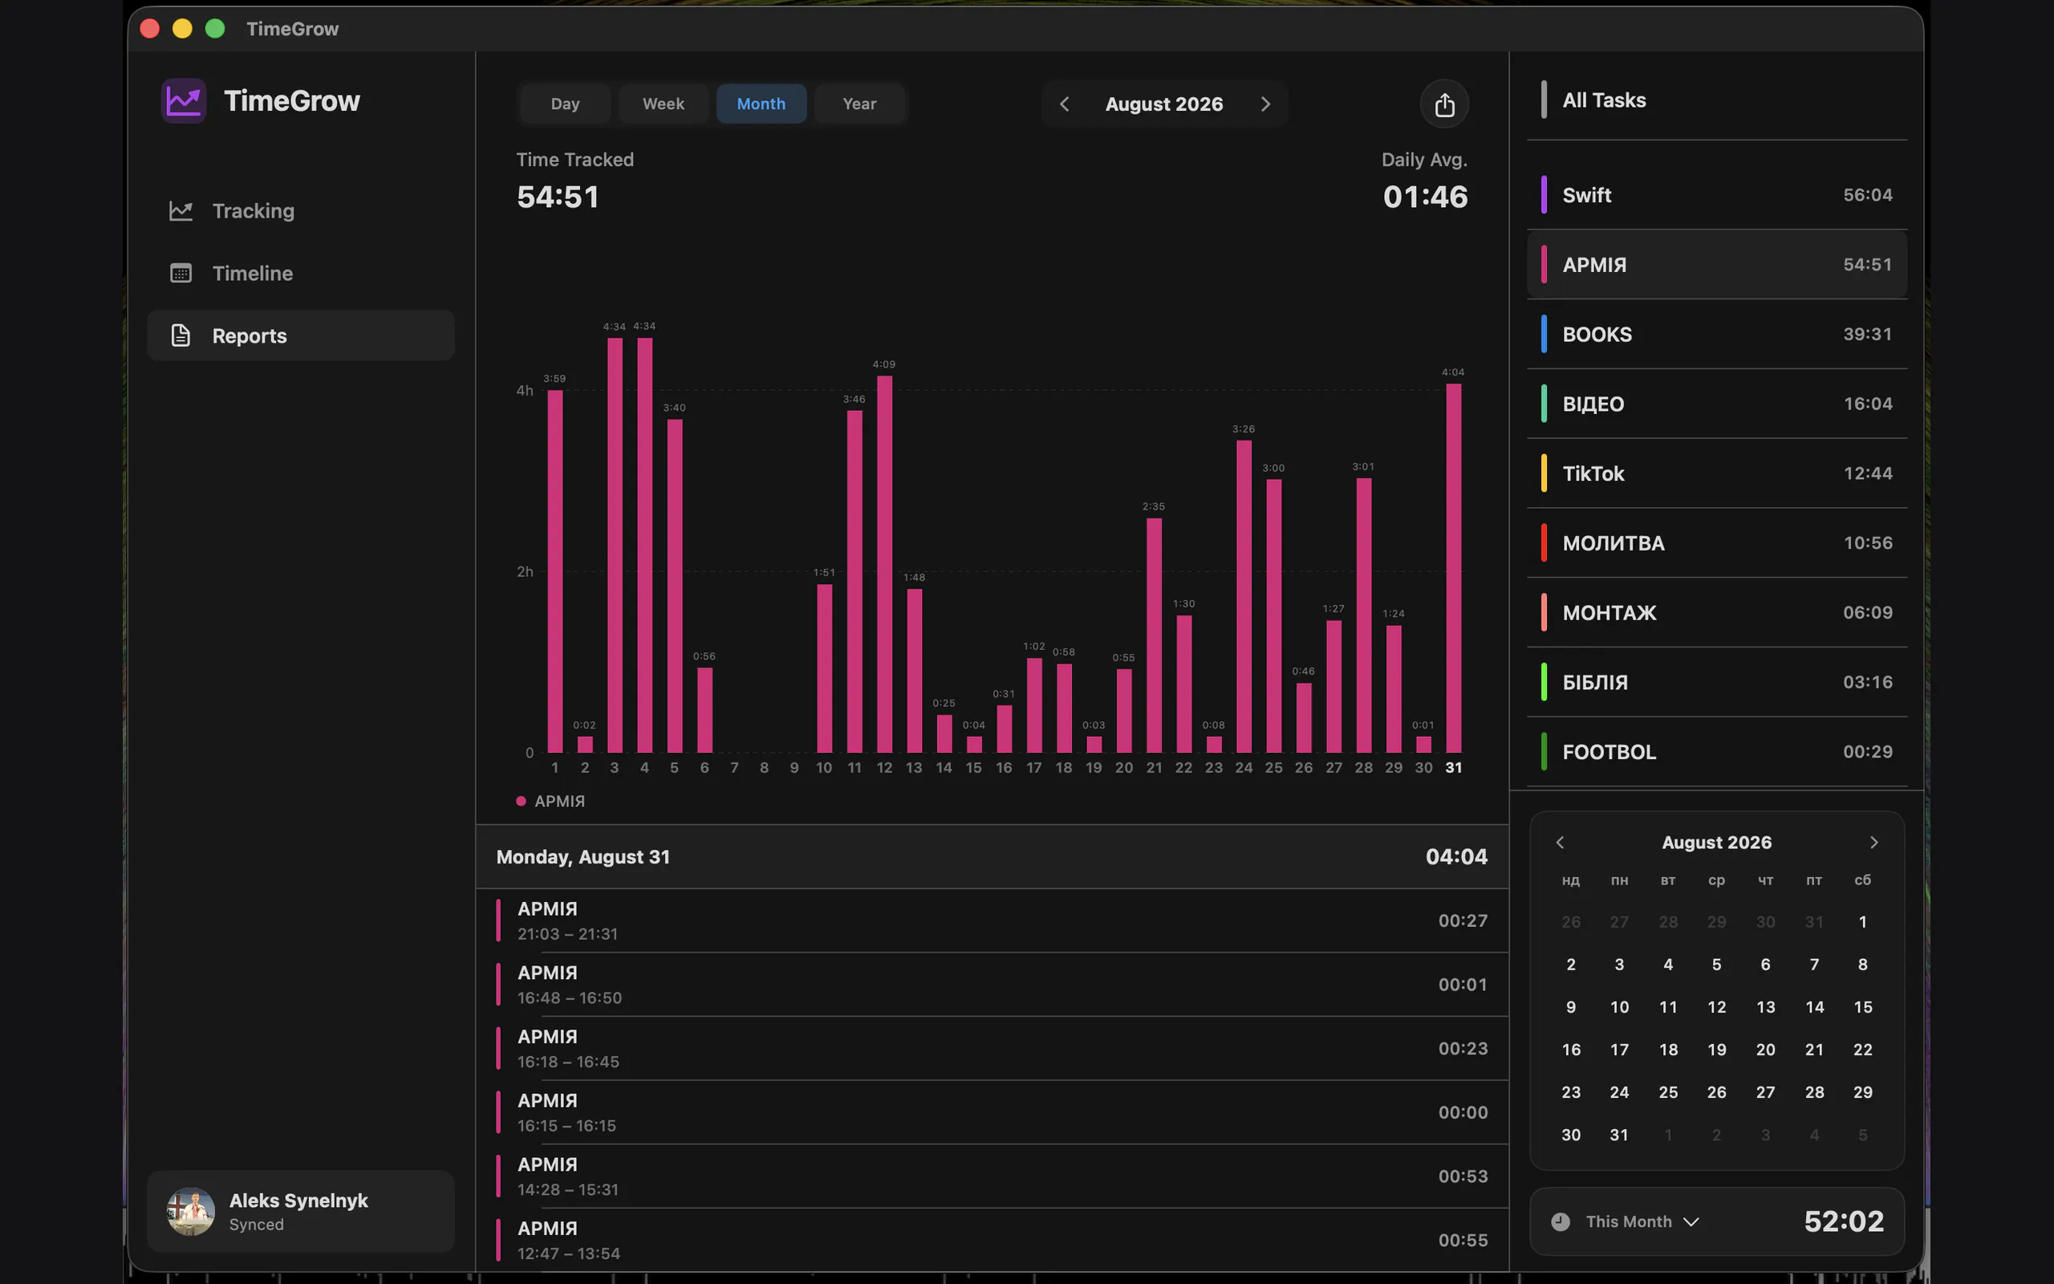The image size is (2054, 1284).
Task: Open the АРМІЯ entry 16:18 – 16:45
Action: (x=992, y=1049)
